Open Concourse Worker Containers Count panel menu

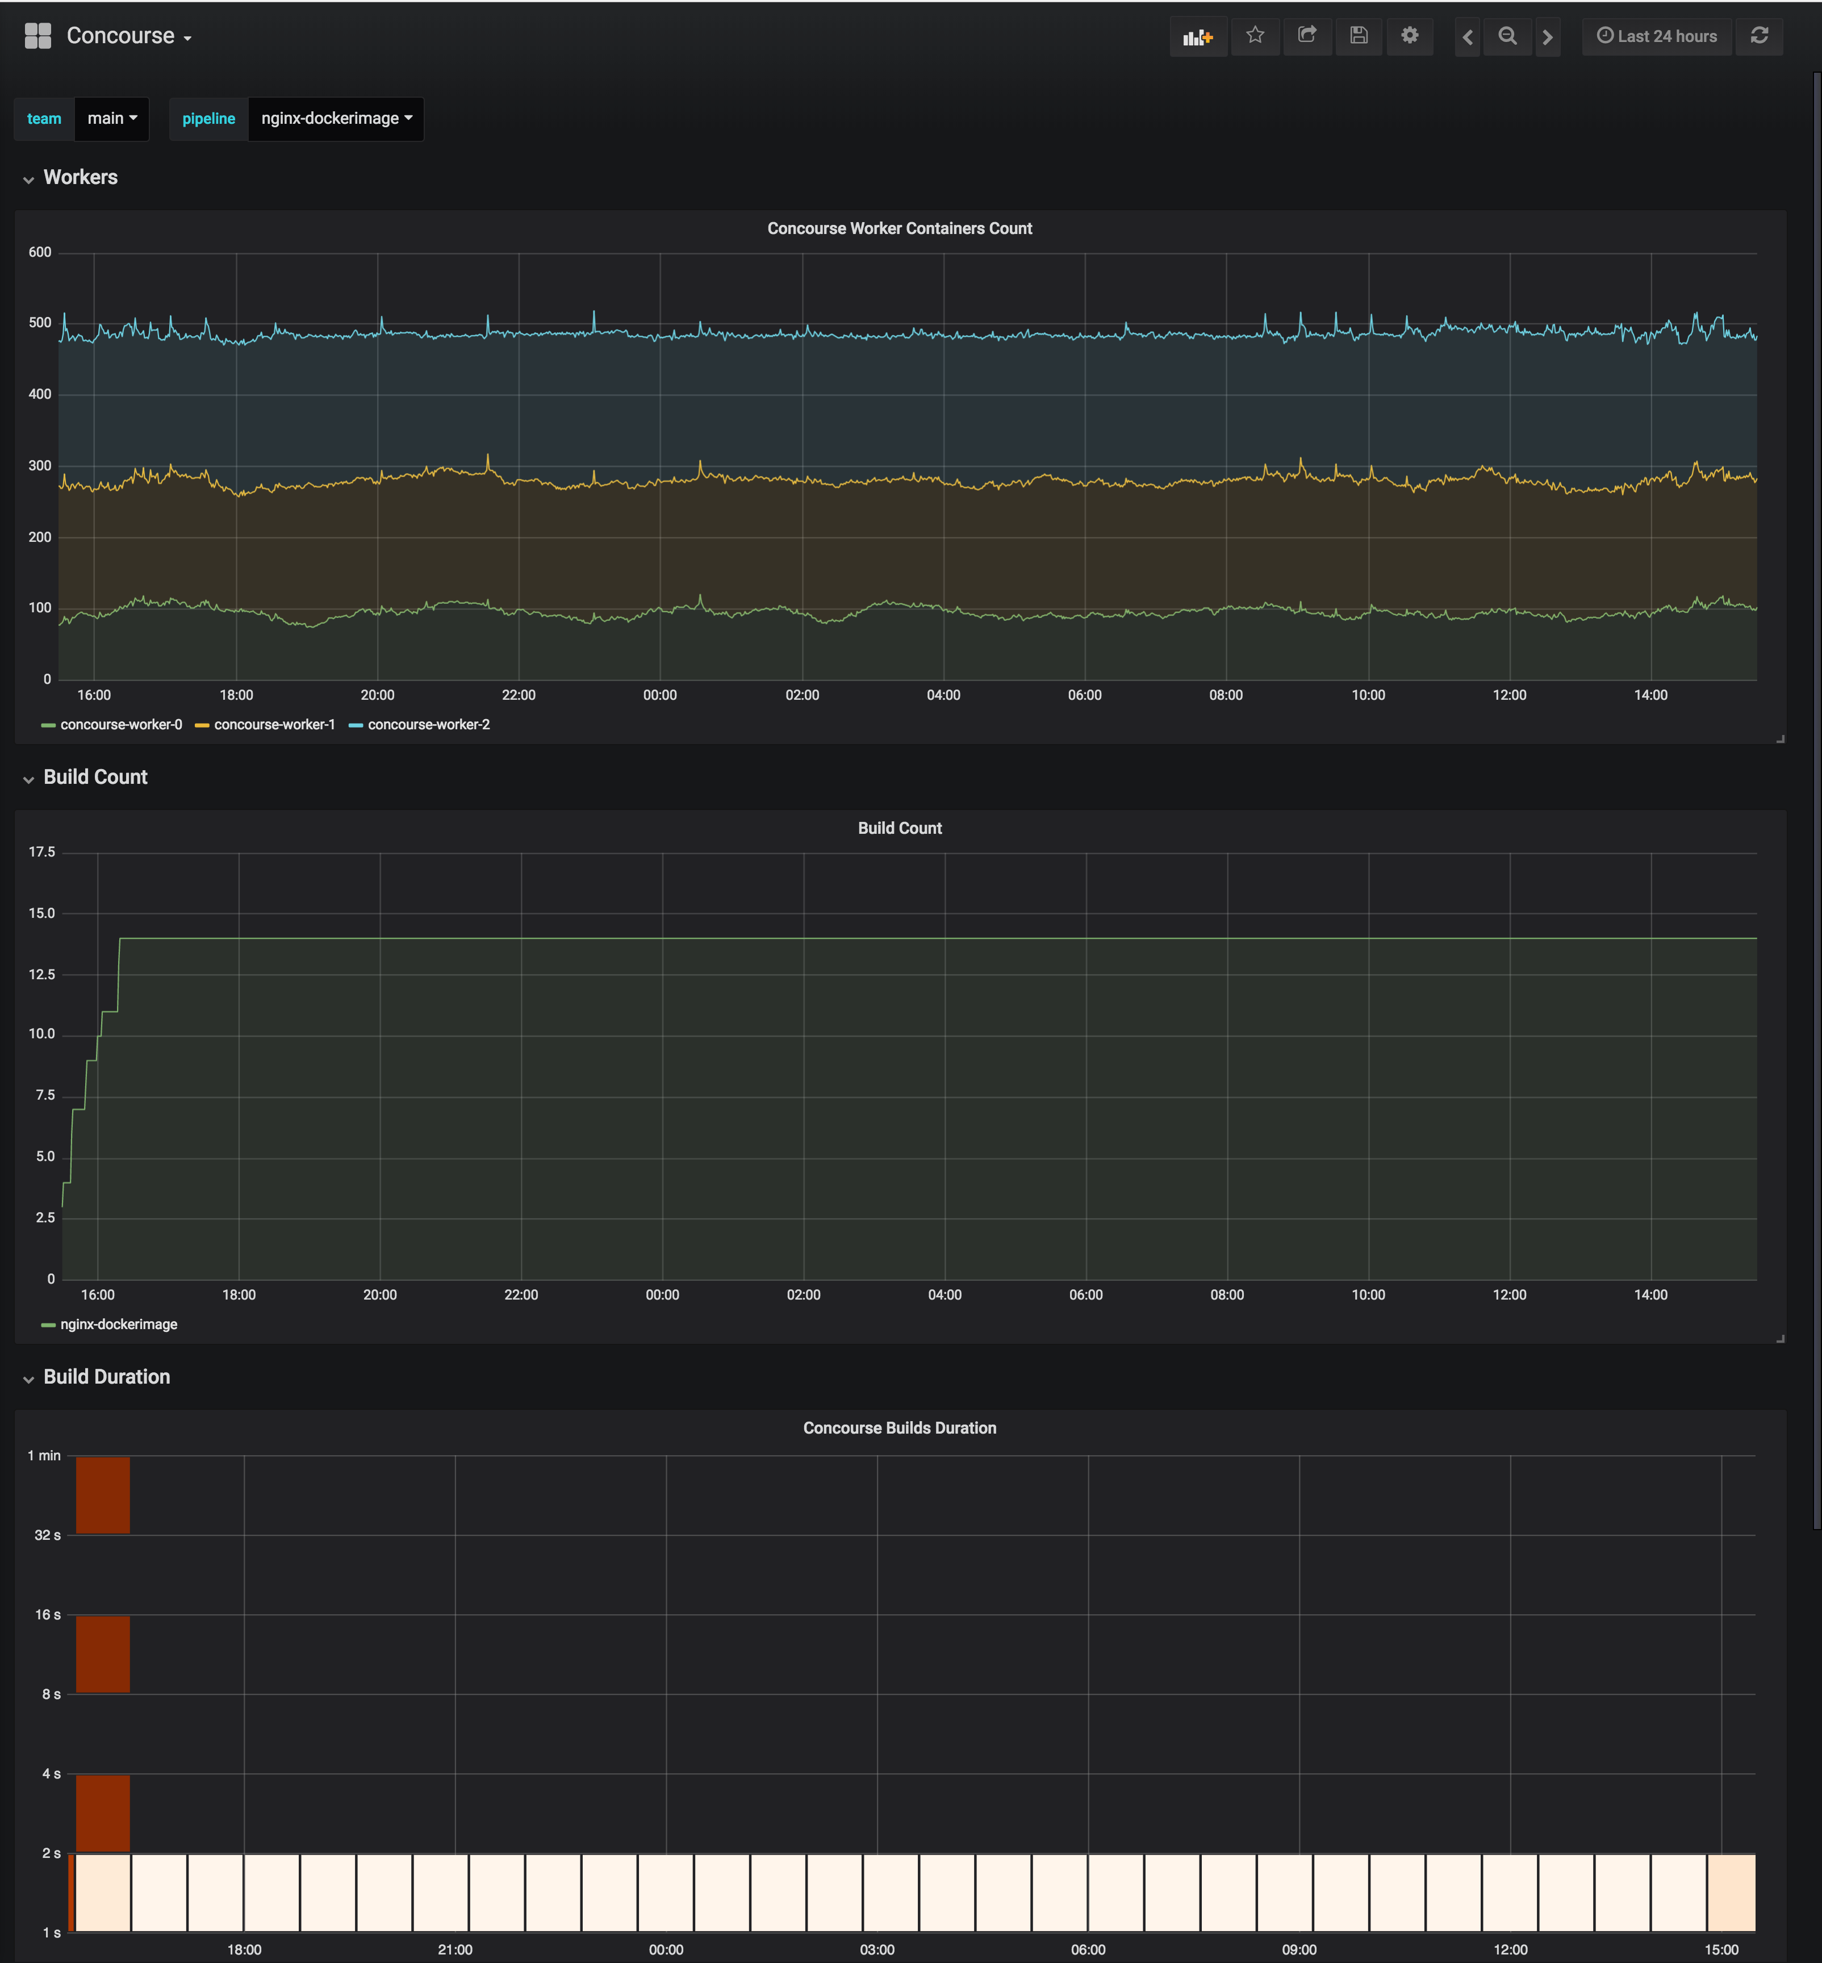[899, 229]
